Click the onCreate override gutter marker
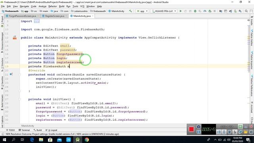This screenshot has height=143, width=254. point(11,74)
